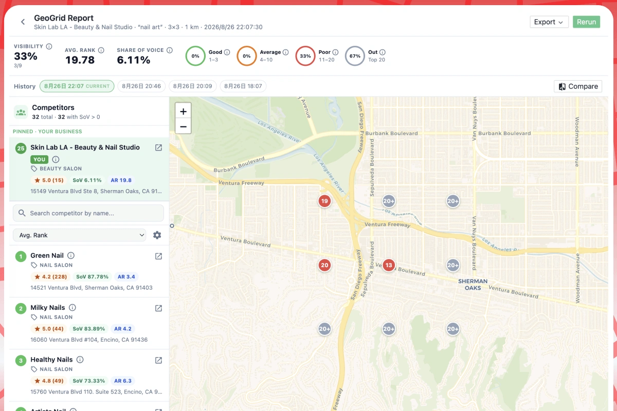Select history run 8月26日 20:09
The width and height of the screenshot is (617, 411).
coord(193,86)
